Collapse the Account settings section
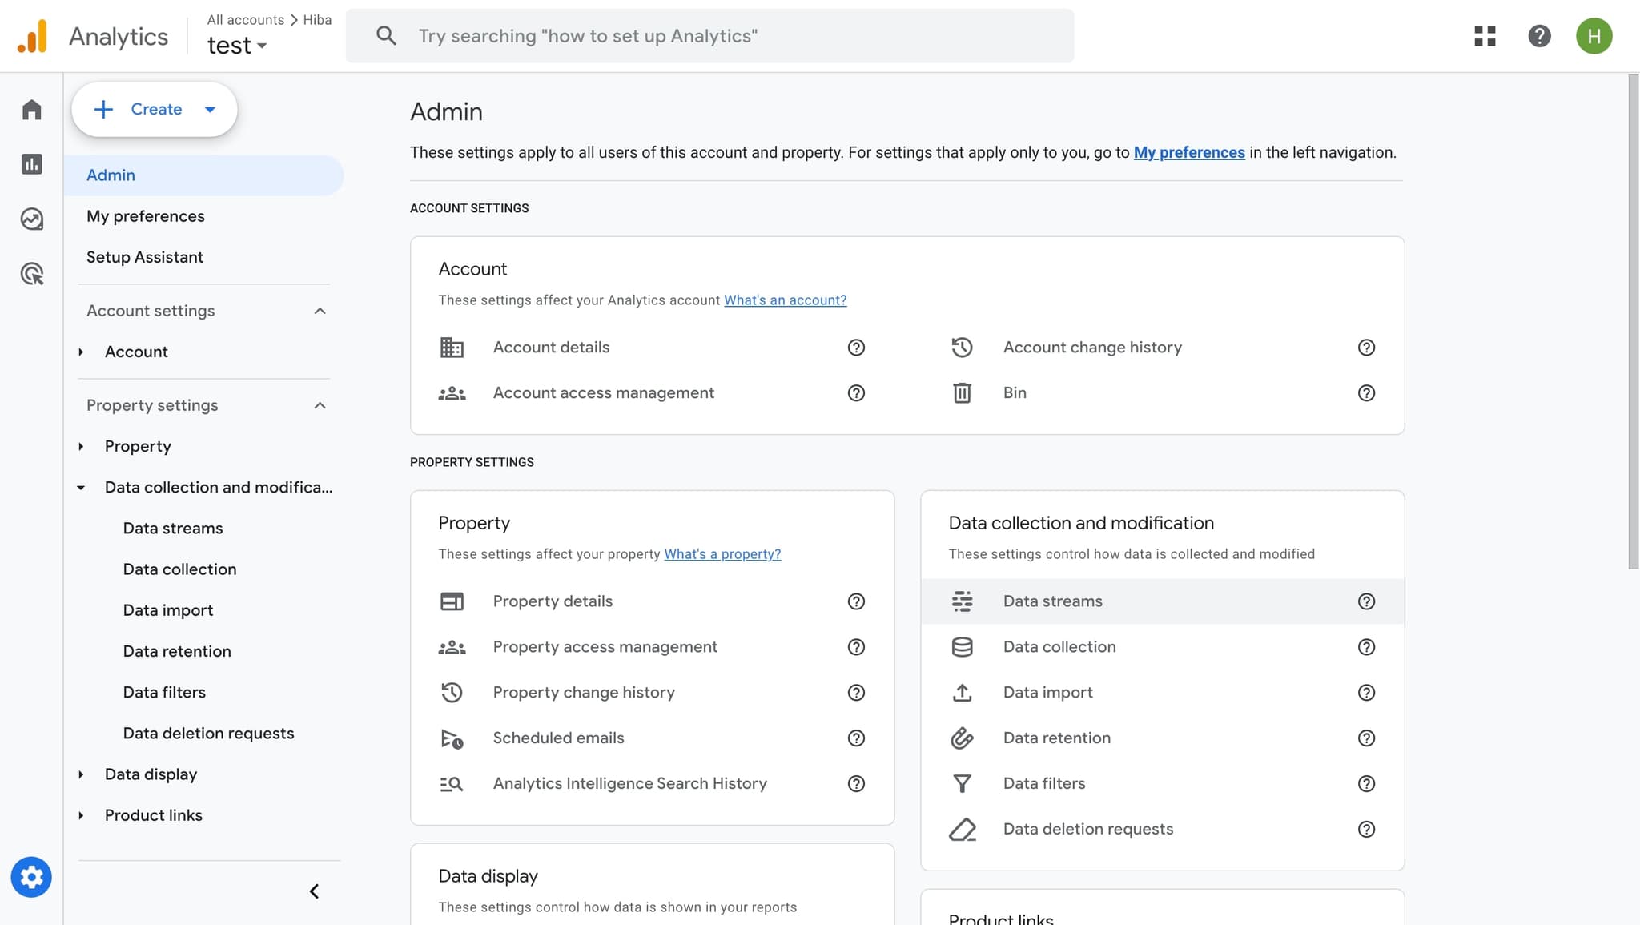This screenshot has width=1640, height=925. point(320,311)
